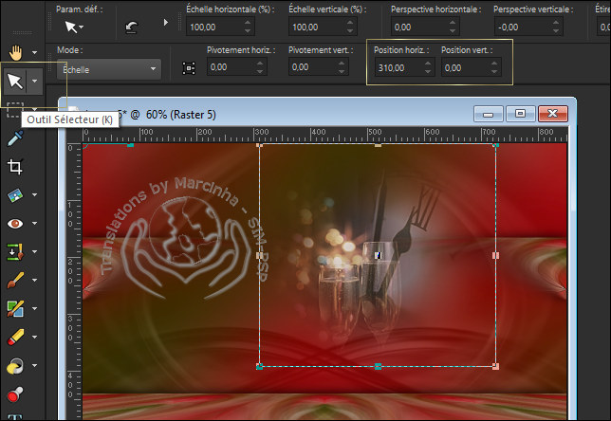Click the Pick selector arrow tool
The image size is (611, 421).
tap(14, 82)
